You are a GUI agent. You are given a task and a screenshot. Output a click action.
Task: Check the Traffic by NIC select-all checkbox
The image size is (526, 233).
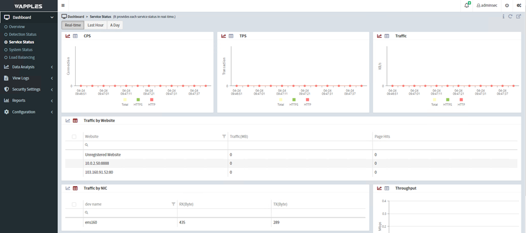pos(74,204)
